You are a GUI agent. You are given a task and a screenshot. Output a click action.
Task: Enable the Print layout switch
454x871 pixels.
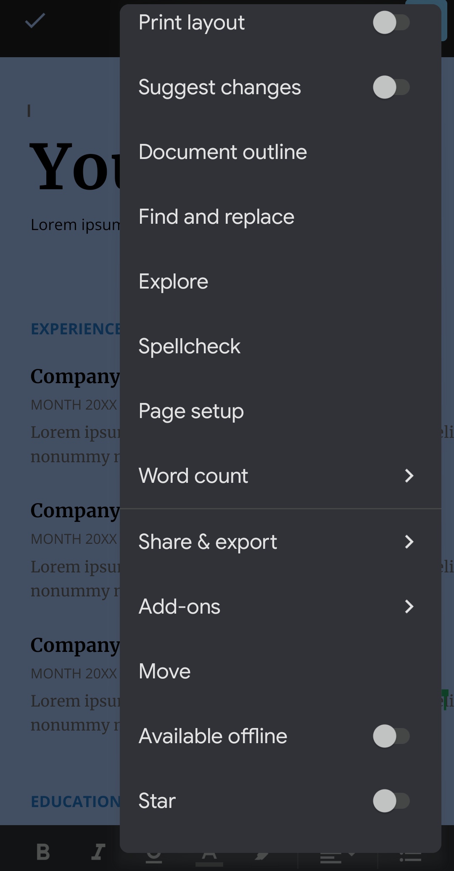pos(391,23)
